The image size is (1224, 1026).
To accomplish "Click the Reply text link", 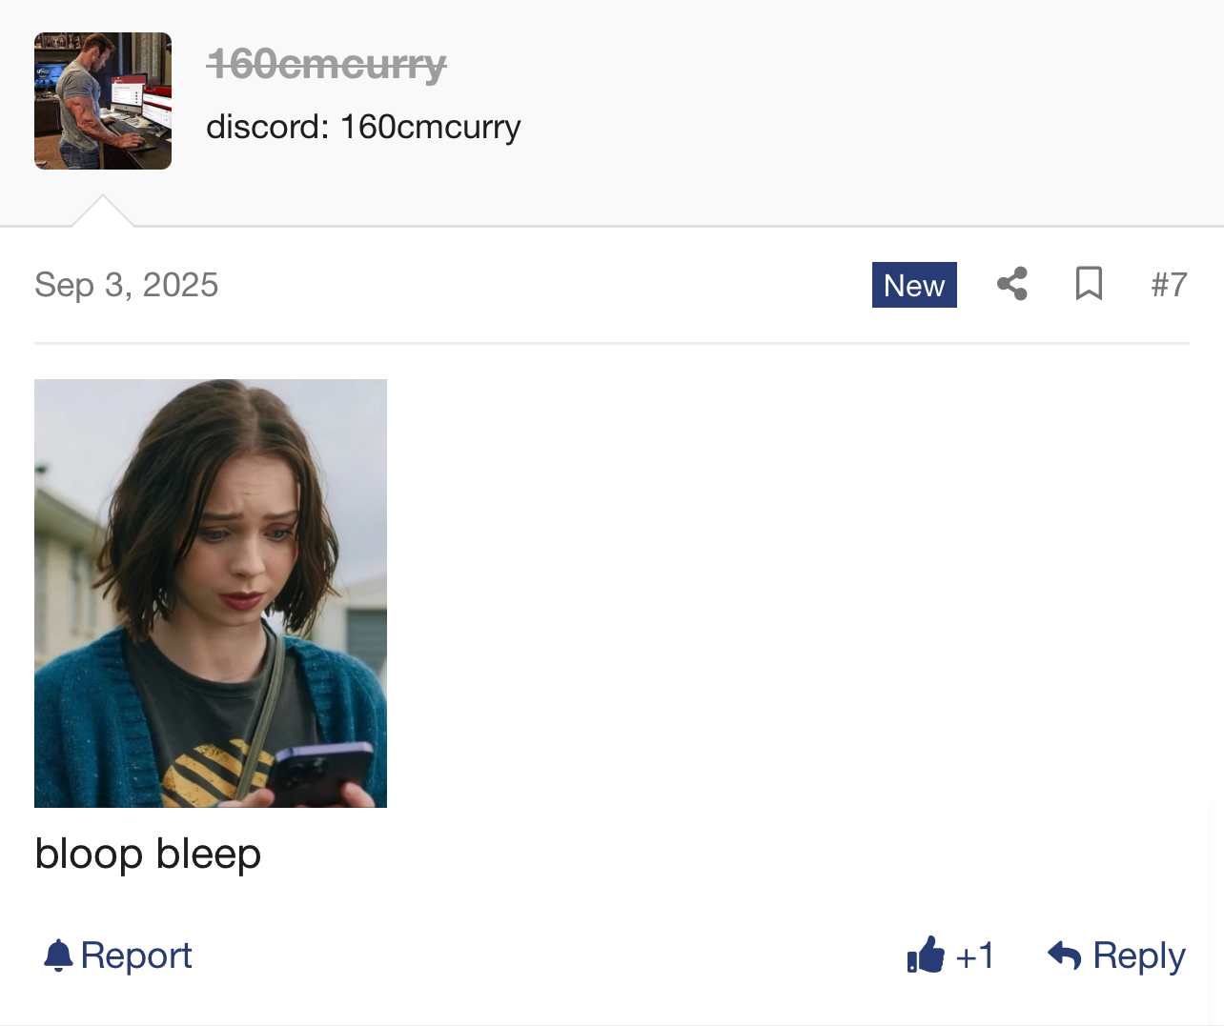I will coord(1139,955).
